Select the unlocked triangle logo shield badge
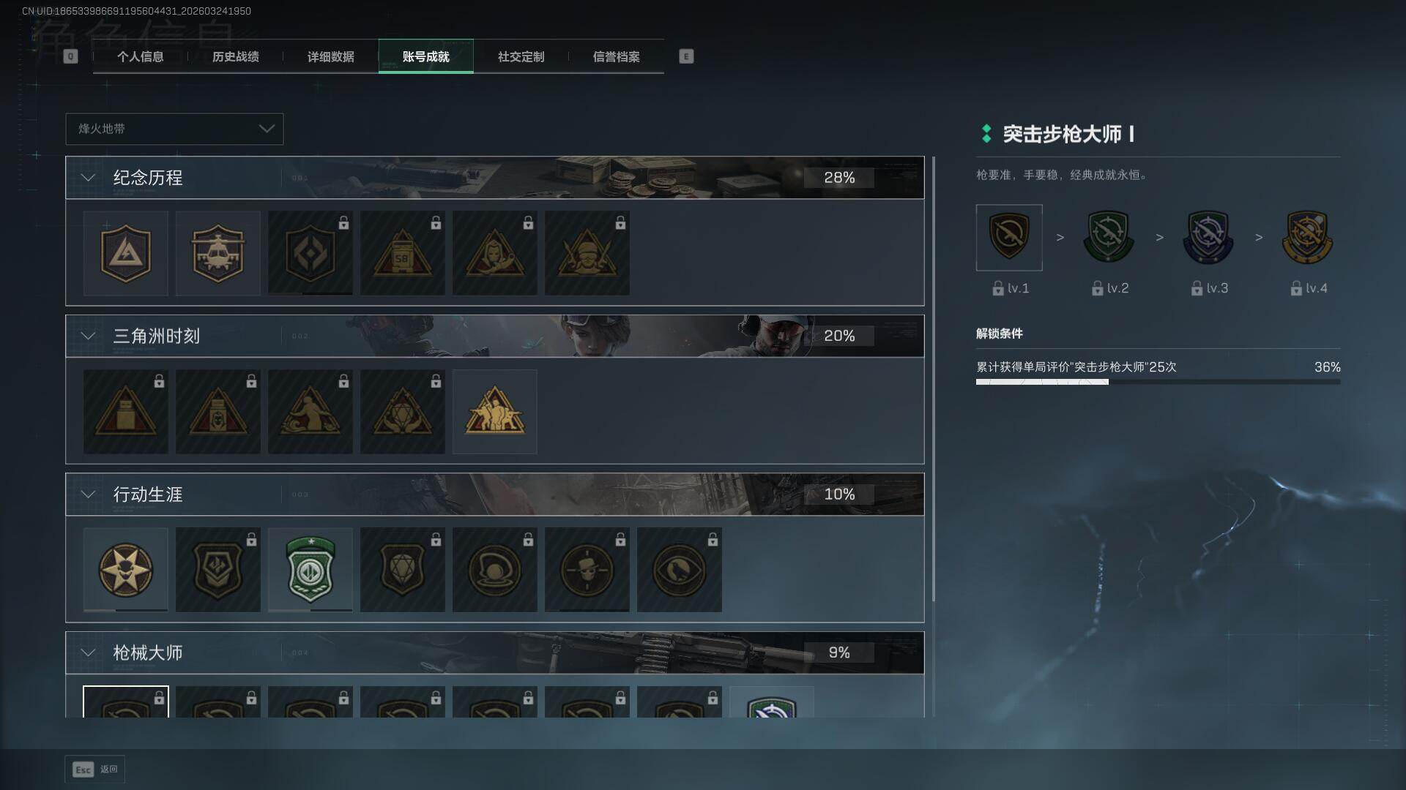This screenshot has height=790, width=1406. [125, 253]
